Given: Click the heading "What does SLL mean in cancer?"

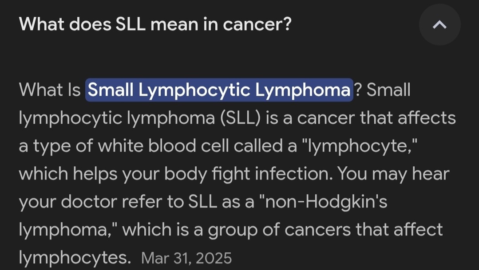Looking at the screenshot, I should [155, 24].
